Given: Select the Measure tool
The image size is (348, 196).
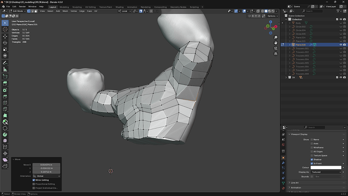Looking at the screenshot, I should point(5,70).
